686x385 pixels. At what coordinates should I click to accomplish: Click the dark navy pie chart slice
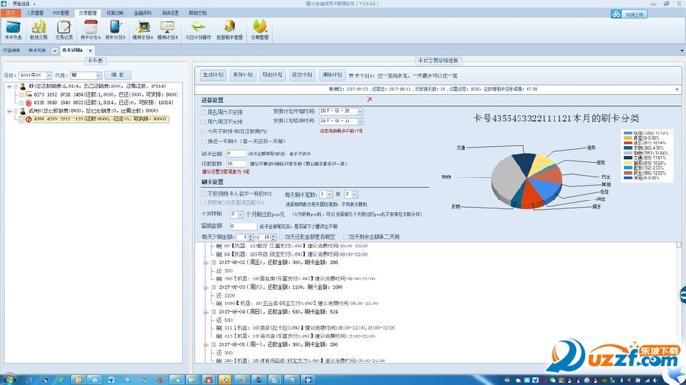[524, 164]
